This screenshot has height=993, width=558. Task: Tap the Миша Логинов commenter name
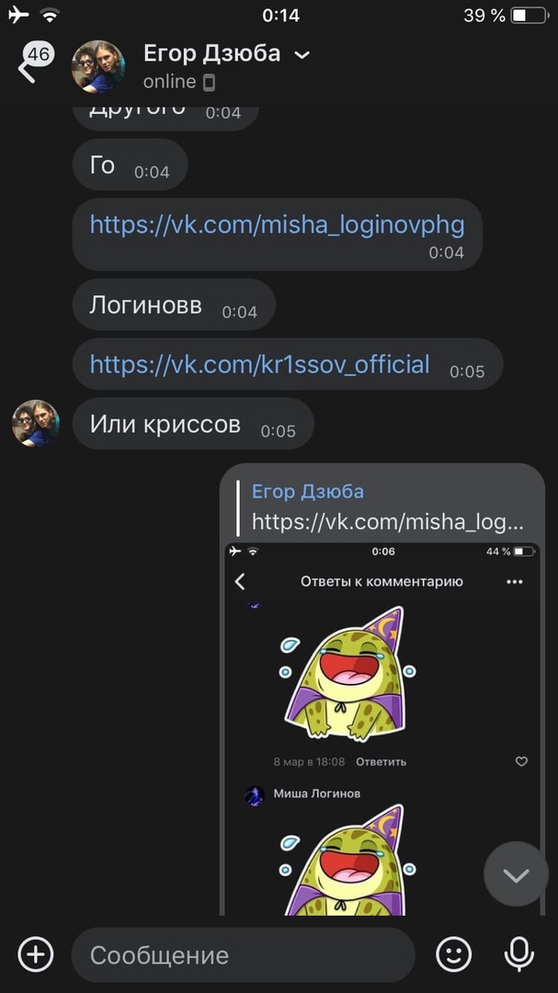316,793
